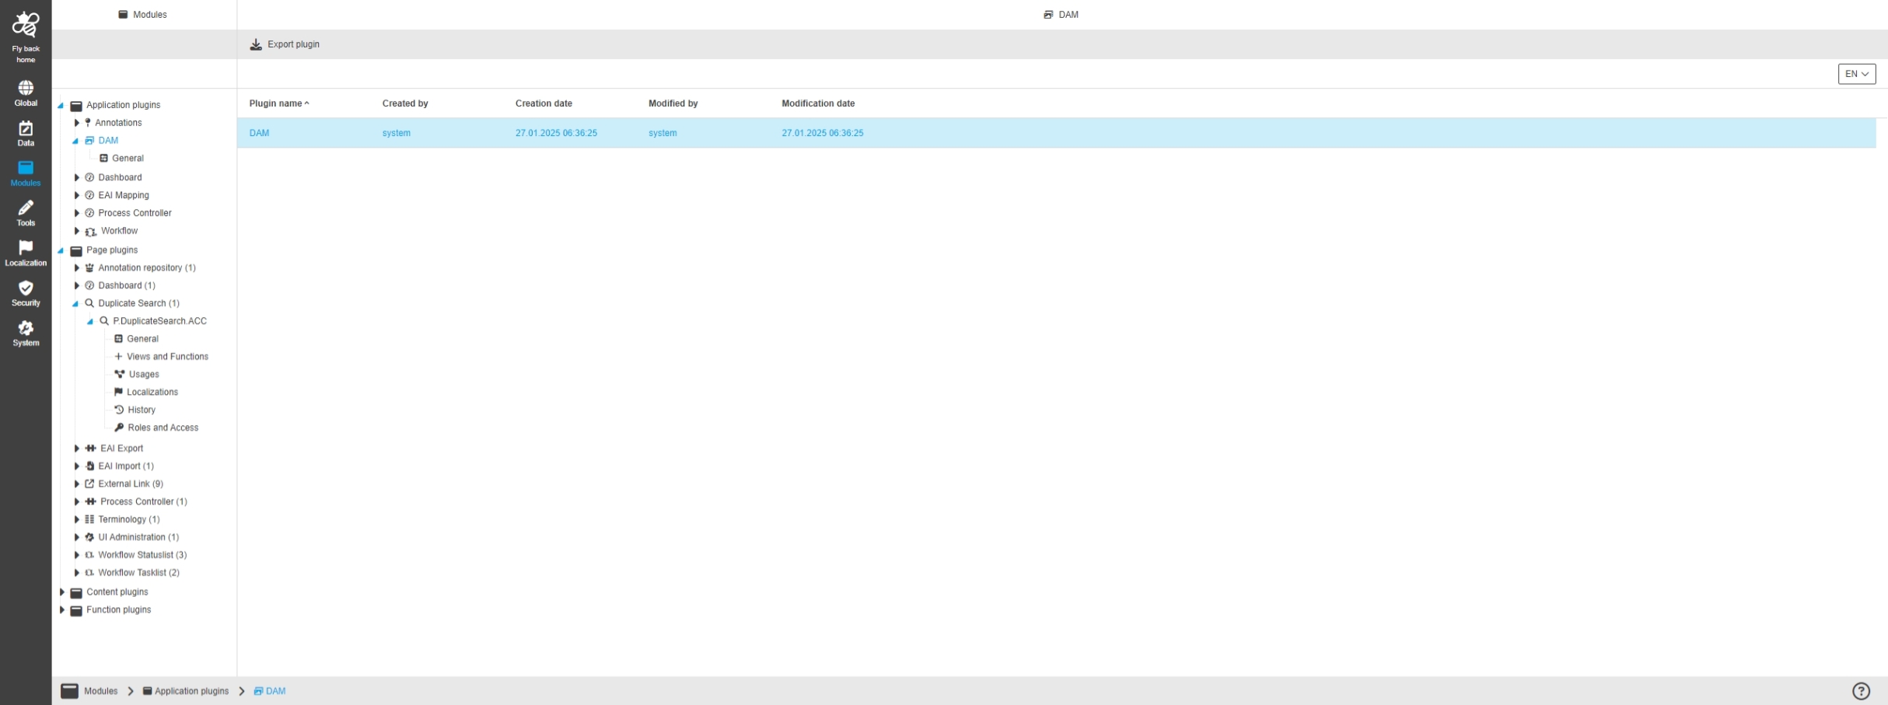Viewport: 1888px width, 705px height.
Task: Select the Modules tab header
Action: tap(143, 15)
